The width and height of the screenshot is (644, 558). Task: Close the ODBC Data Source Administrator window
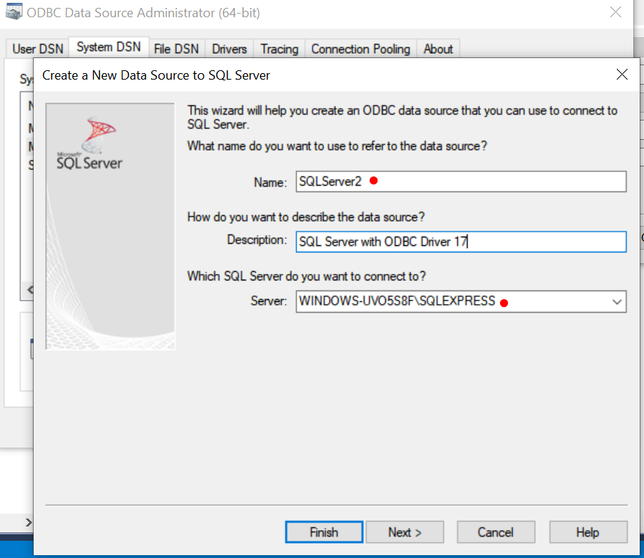(x=615, y=12)
